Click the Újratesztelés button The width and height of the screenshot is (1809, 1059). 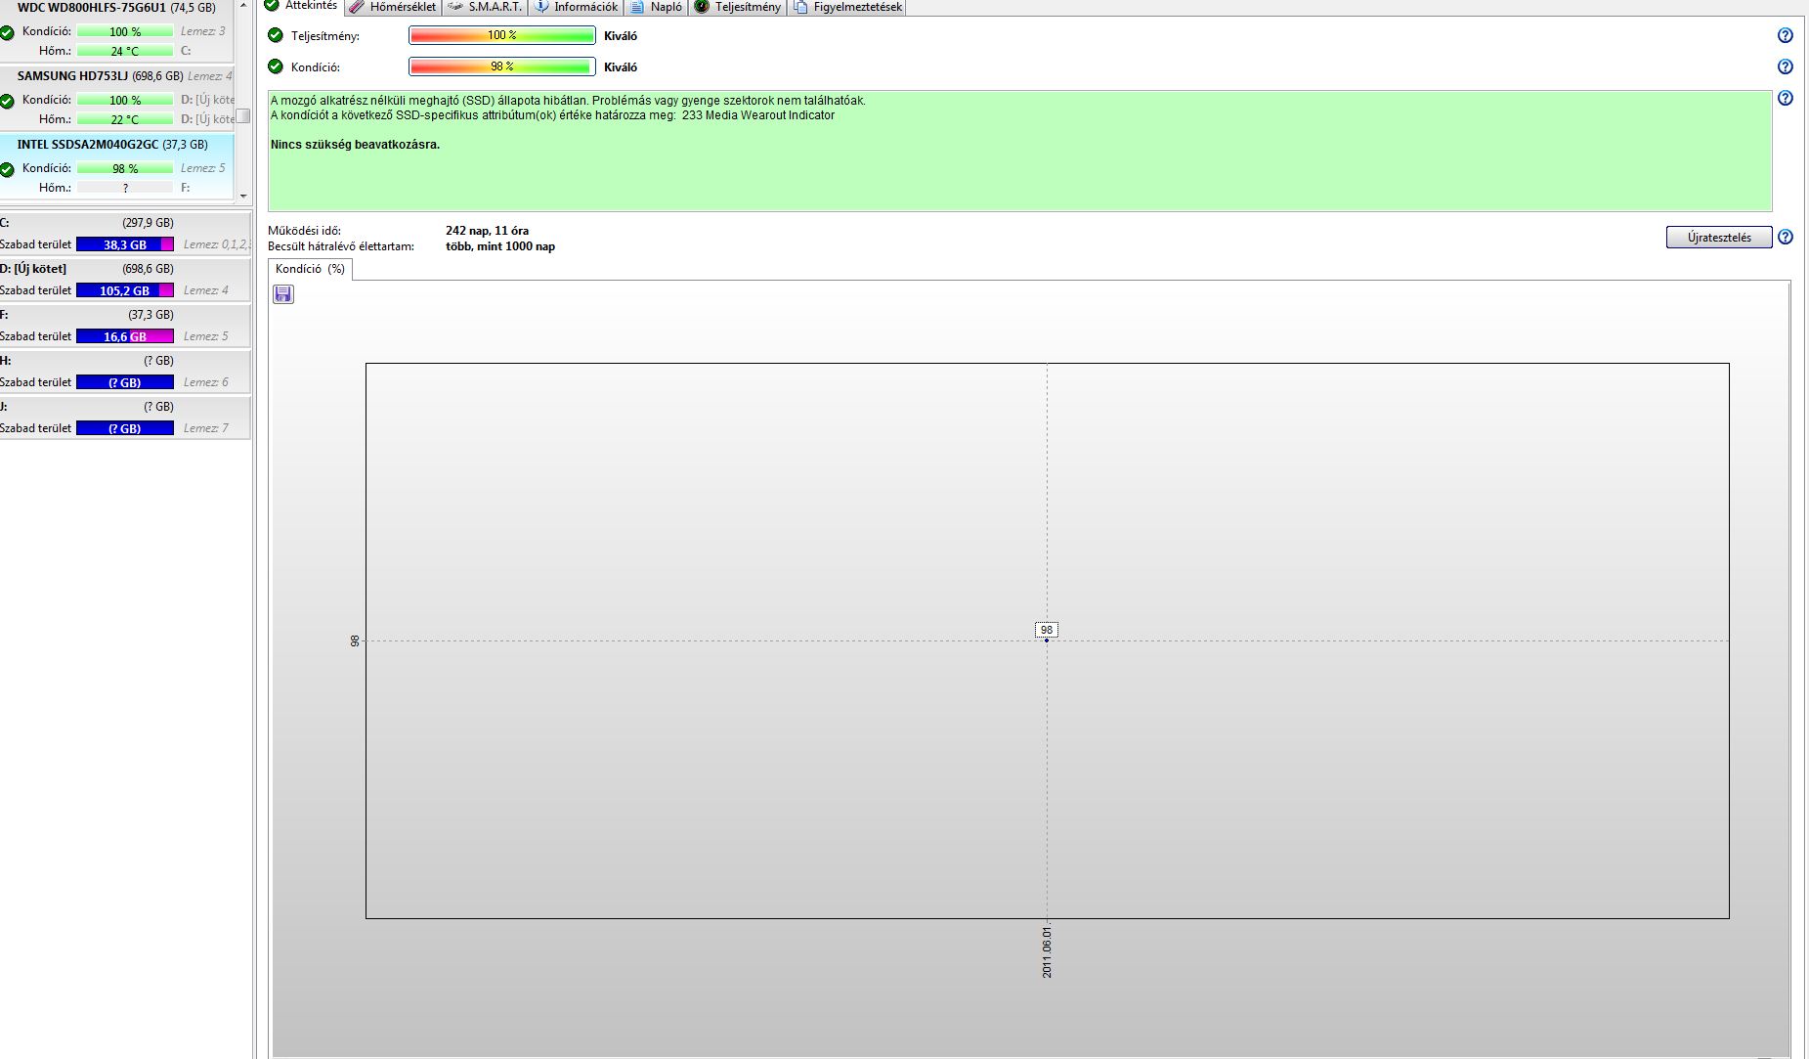click(1718, 238)
